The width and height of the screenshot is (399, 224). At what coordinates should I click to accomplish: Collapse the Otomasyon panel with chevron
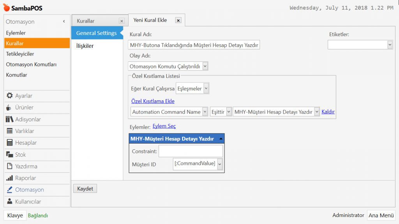64,22
